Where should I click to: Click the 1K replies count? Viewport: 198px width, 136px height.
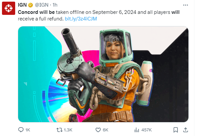28,130
